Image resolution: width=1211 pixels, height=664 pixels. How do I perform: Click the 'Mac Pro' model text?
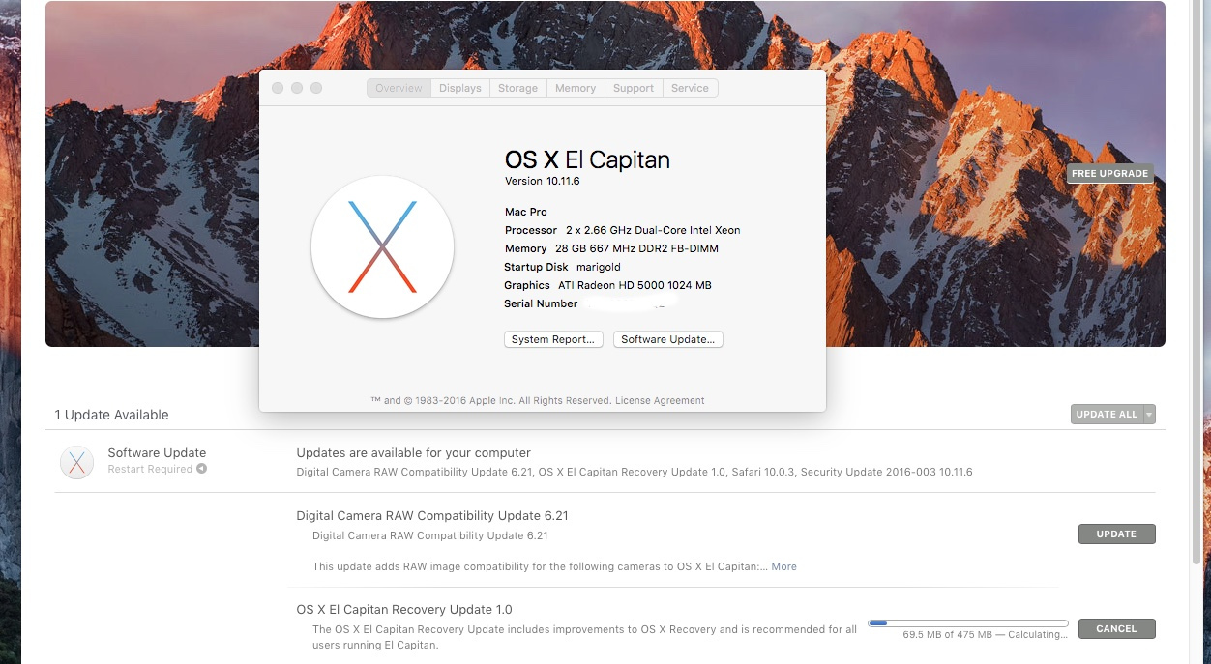(x=526, y=212)
